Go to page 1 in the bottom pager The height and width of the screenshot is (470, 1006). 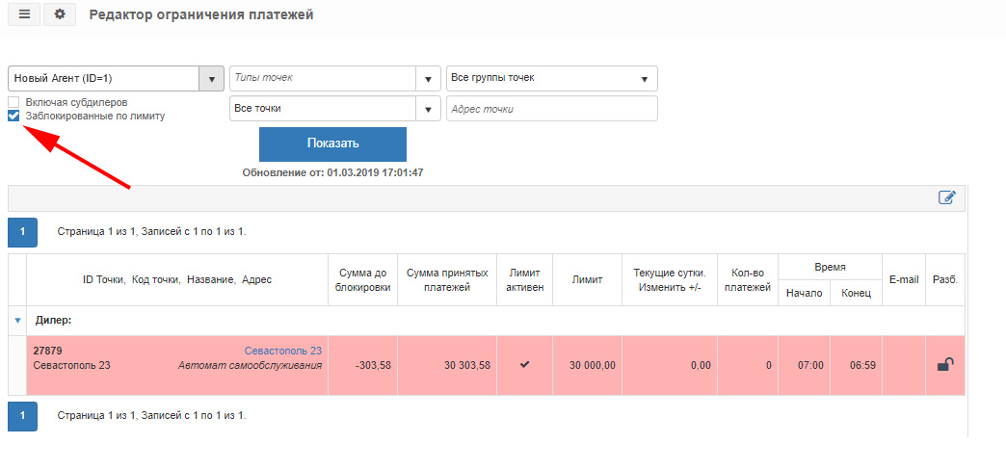click(x=22, y=416)
